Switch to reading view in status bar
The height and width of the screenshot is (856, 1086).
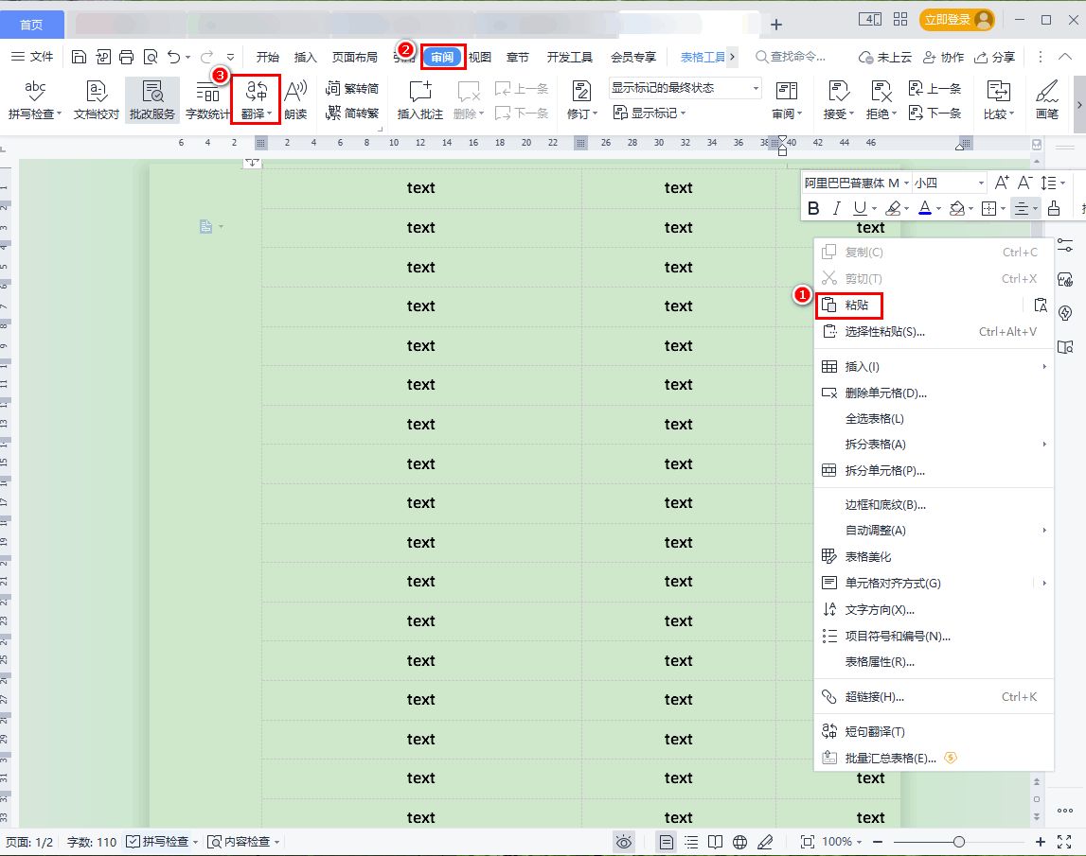pyautogui.click(x=716, y=842)
